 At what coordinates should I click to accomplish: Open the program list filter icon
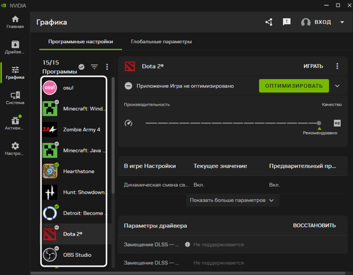94,67
